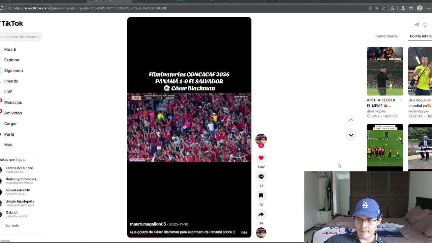Open the get app phone icon
432x243 pixels.
click(x=425, y=25)
